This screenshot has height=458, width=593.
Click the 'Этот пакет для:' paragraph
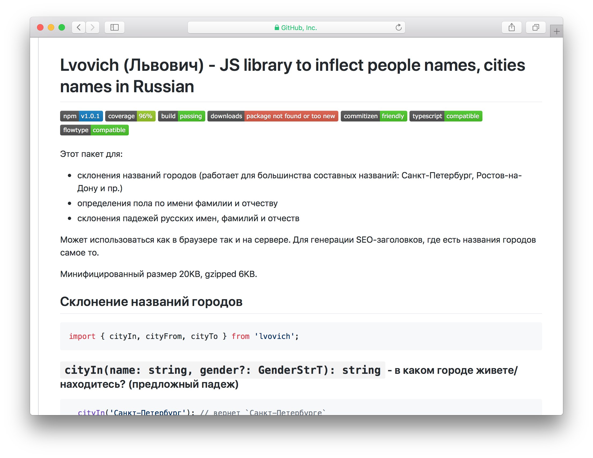(91, 154)
